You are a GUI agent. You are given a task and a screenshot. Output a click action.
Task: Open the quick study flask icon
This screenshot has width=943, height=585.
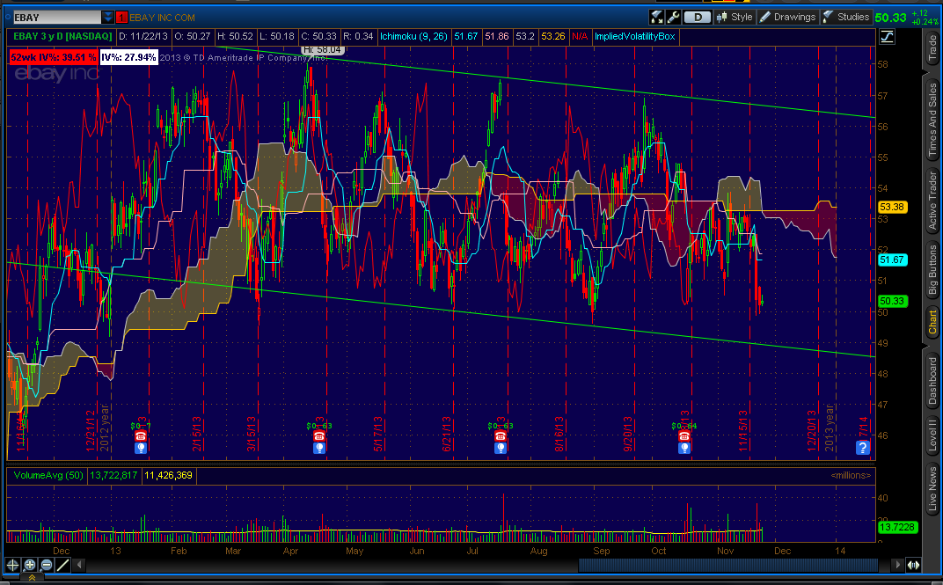pyautogui.click(x=657, y=17)
